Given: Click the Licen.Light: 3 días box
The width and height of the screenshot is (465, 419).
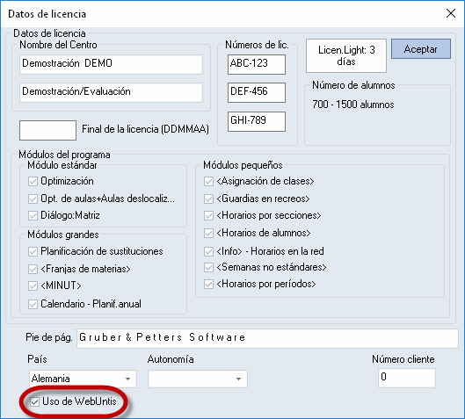Looking at the screenshot, I should tap(346, 55).
